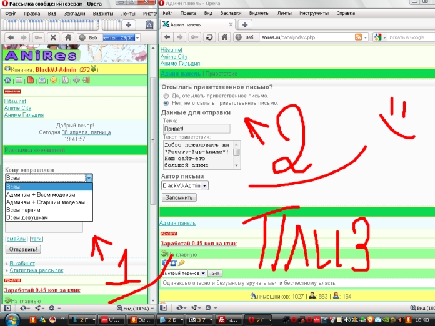Open Файл menu in Админ панель window
435x326 pixels.
click(x=167, y=13)
